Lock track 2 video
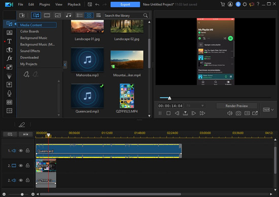 click(x=27, y=166)
